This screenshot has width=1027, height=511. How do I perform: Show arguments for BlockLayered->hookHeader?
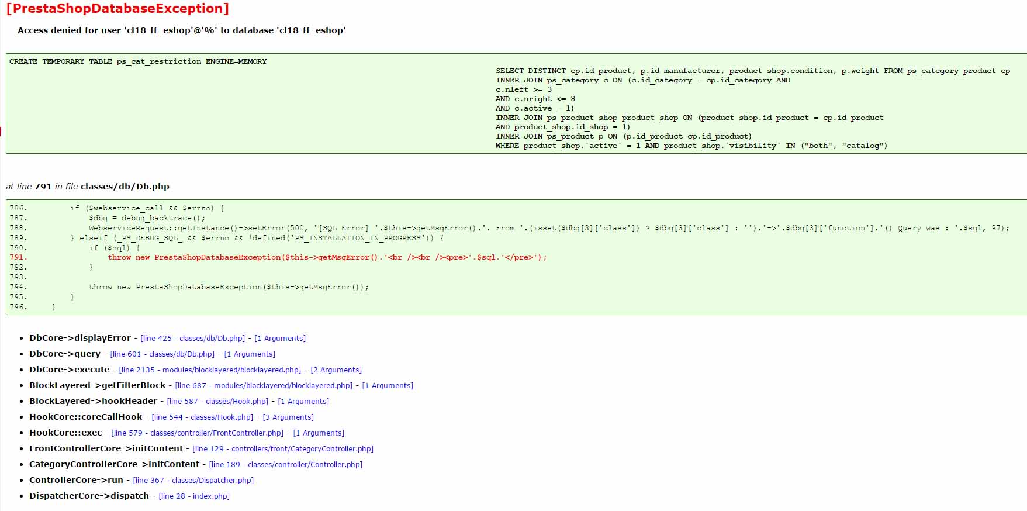coord(303,402)
